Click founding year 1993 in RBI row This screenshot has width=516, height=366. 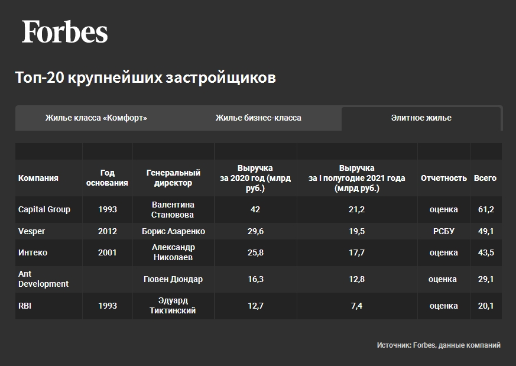(108, 306)
